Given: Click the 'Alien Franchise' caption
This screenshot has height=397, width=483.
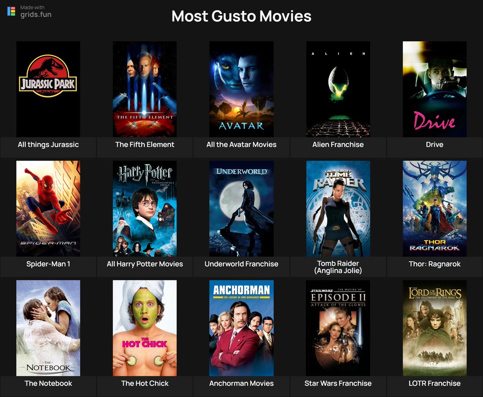Looking at the screenshot, I should point(338,145).
